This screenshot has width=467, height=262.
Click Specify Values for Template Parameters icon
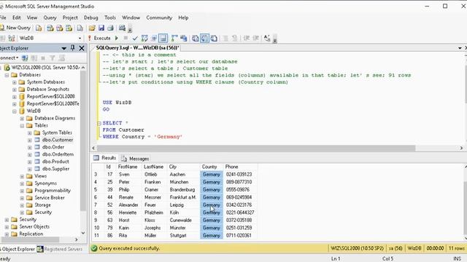pos(267,38)
